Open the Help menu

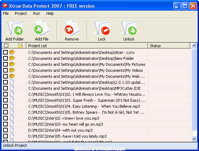(50, 13)
